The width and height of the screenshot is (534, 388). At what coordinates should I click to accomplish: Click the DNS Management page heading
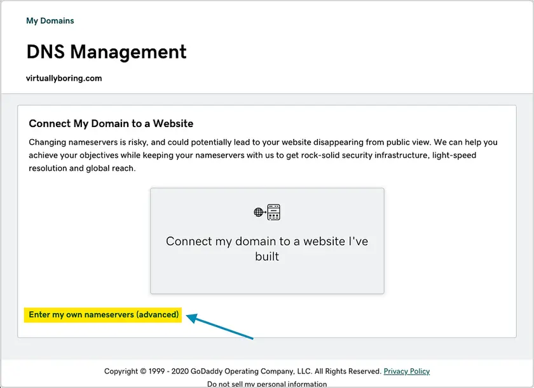pos(106,51)
